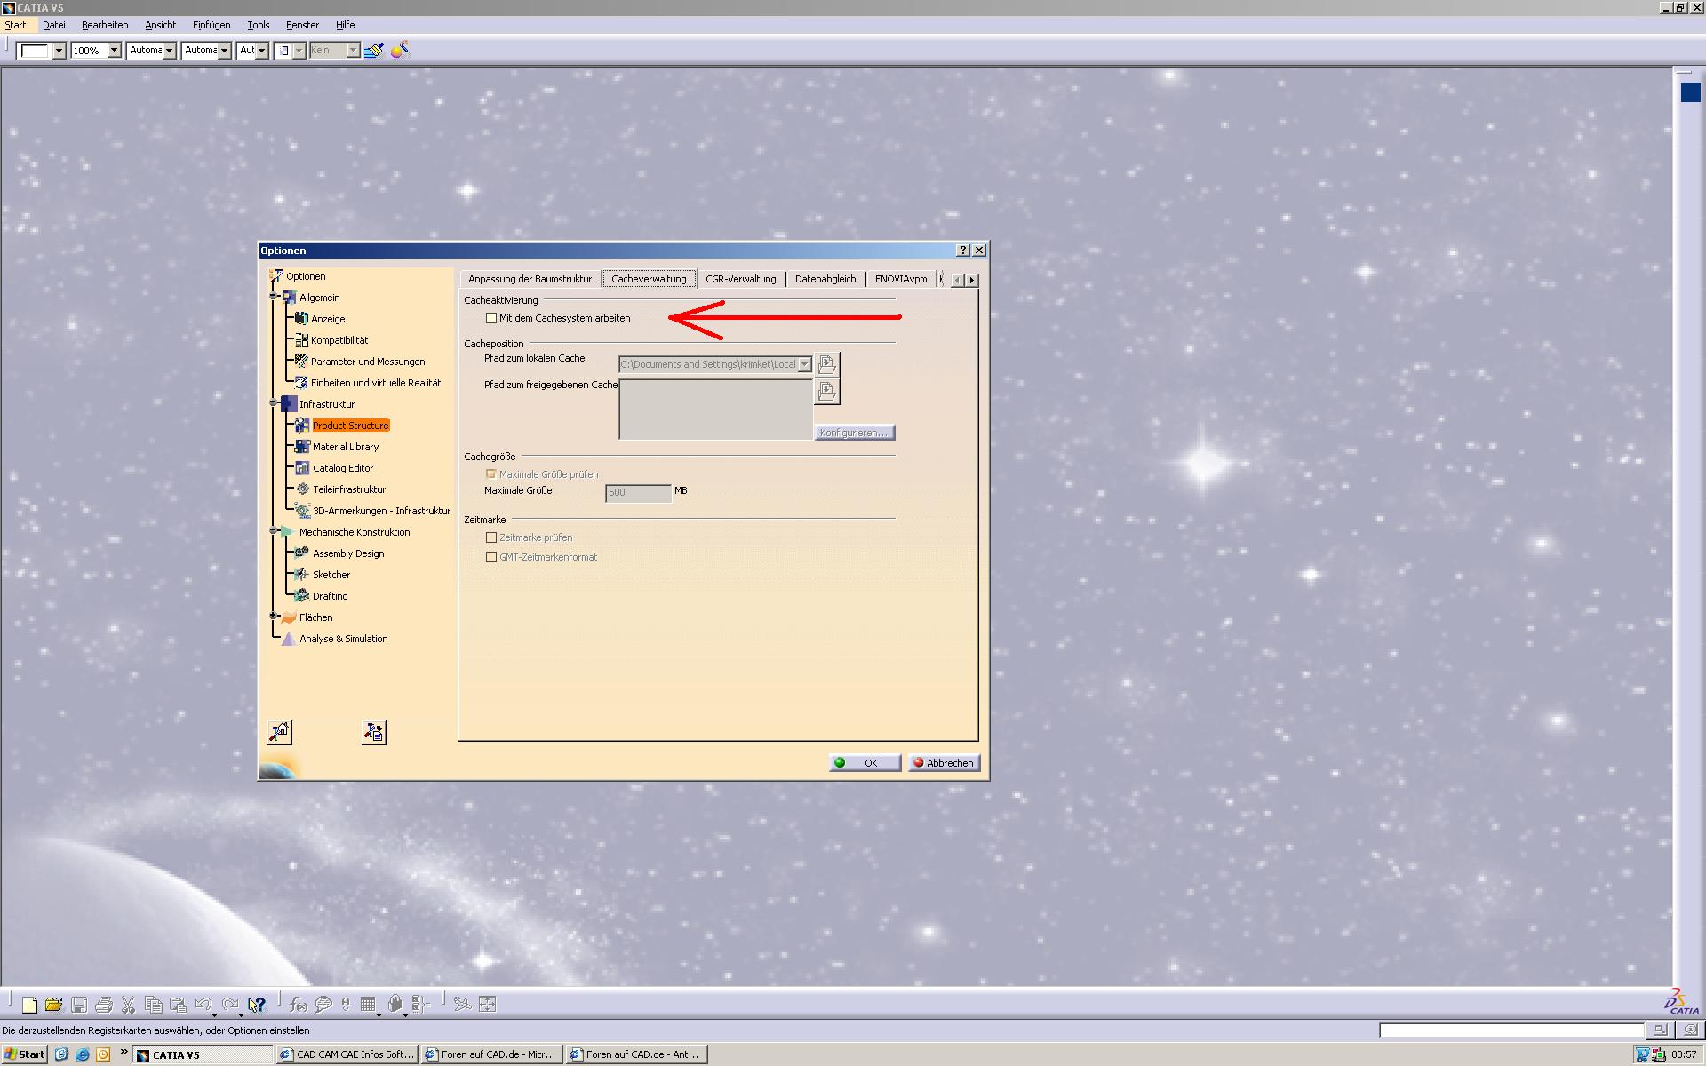Open the local cache path dropdown arrow

click(804, 364)
